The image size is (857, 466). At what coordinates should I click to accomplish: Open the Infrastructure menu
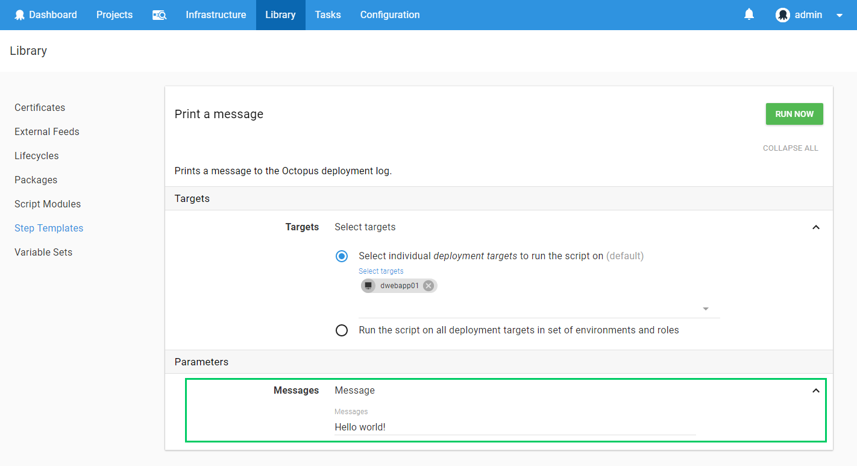216,15
